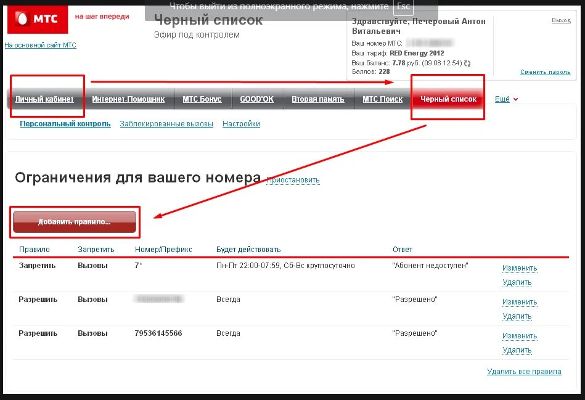Log out via the Выход link
585x400 pixels.
click(561, 20)
